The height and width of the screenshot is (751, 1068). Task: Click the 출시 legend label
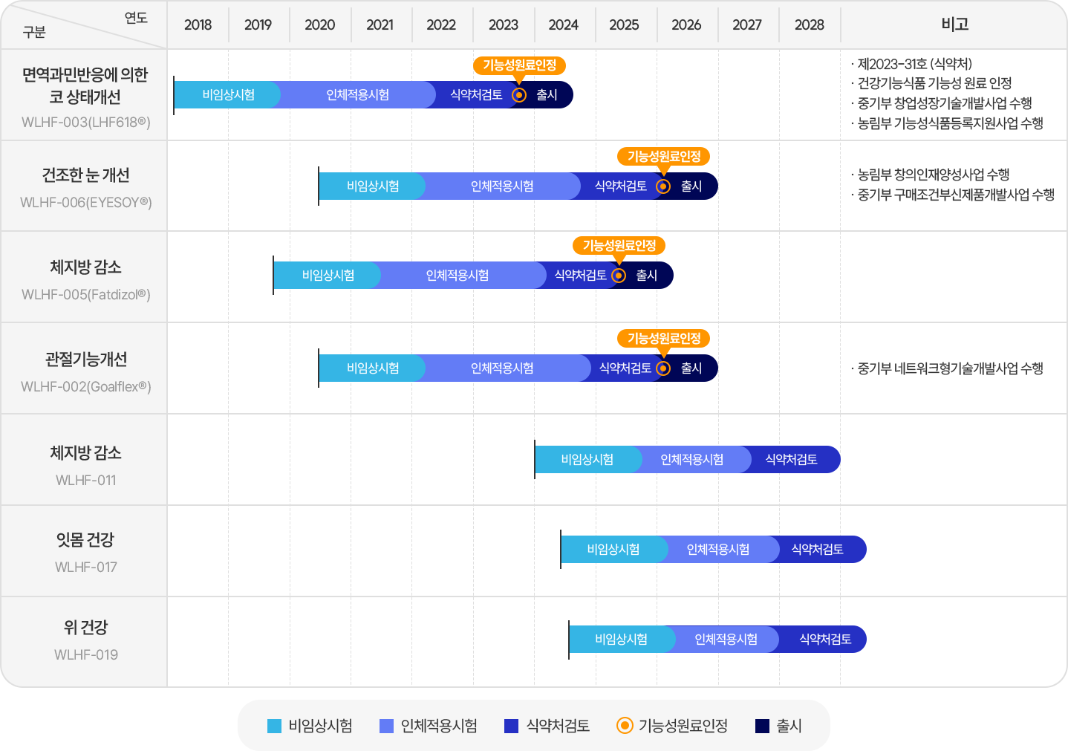[x=789, y=726]
